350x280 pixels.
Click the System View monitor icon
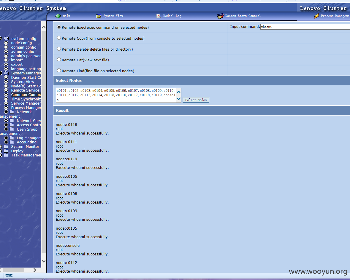point(99,16)
